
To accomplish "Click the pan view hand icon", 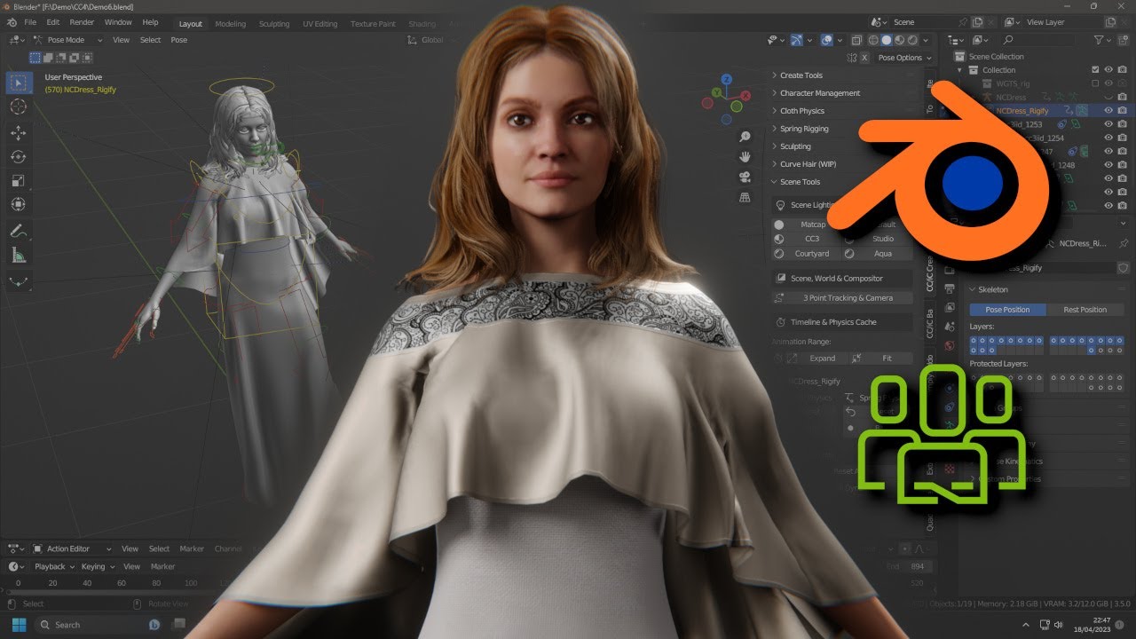I will click(745, 156).
